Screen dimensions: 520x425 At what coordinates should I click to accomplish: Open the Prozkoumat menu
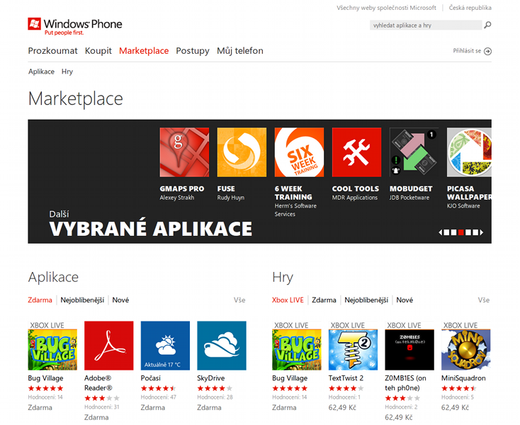point(52,51)
